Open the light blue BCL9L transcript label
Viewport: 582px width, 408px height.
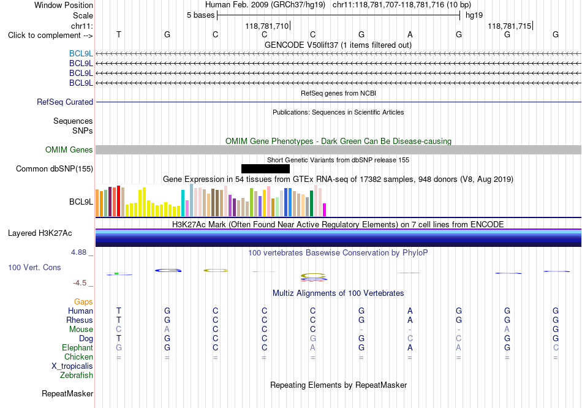pos(81,54)
